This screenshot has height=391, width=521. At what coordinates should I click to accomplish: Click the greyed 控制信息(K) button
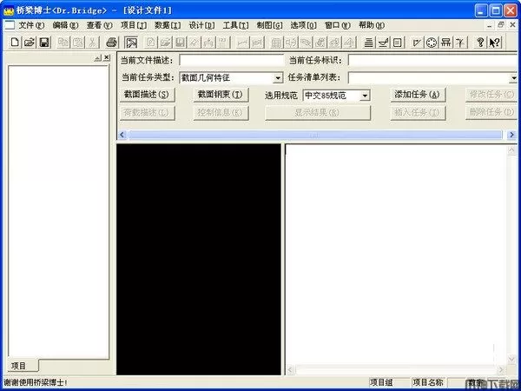(221, 113)
